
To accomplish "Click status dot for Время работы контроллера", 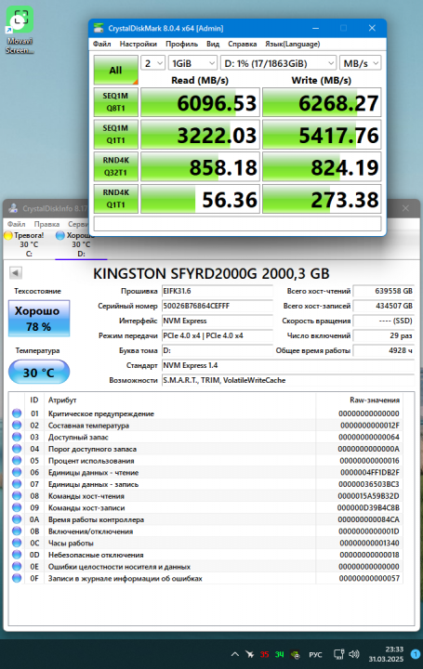I will coord(17,519).
